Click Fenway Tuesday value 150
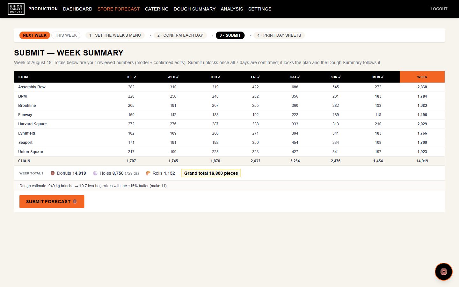This screenshot has height=287, width=459. coord(131,115)
